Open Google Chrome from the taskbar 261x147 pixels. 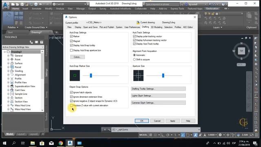(x=61, y=143)
